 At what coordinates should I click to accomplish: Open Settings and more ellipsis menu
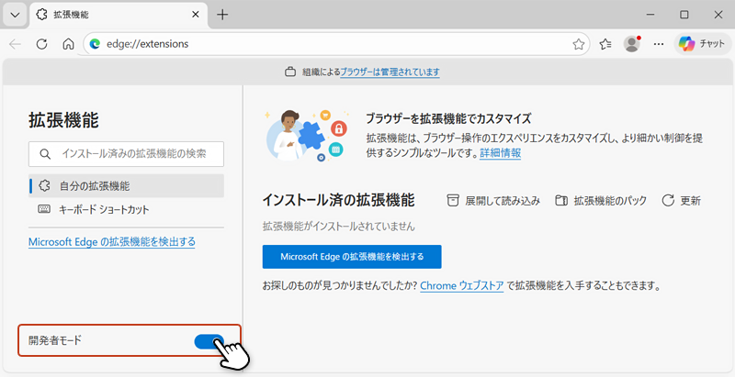pyautogui.click(x=659, y=44)
